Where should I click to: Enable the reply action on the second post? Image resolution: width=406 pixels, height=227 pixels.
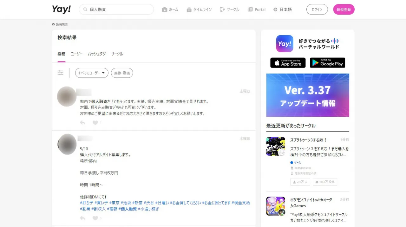(x=82, y=218)
